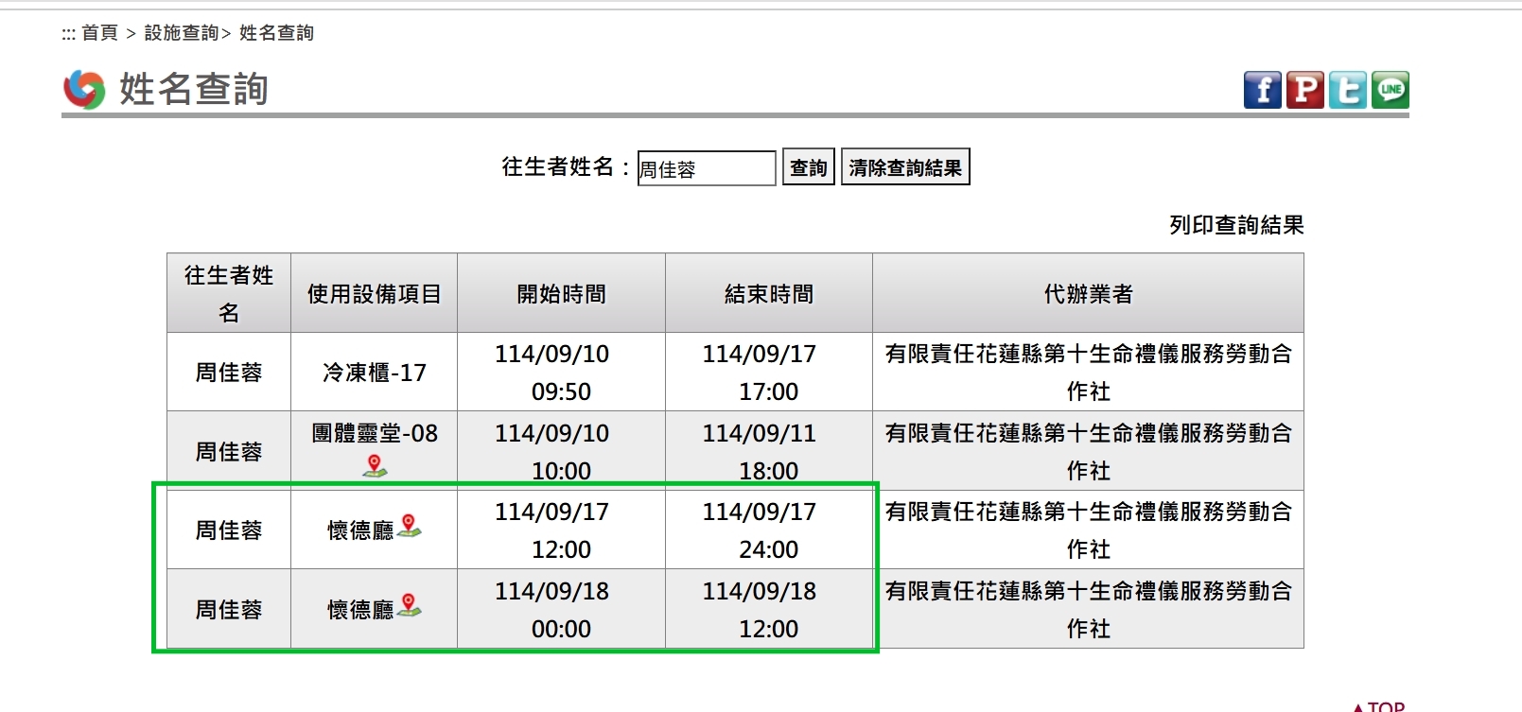Image resolution: width=1522 pixels, height=712 pixels.
Task: Click the 清除查詢結果 button
Action: [904, 167]
